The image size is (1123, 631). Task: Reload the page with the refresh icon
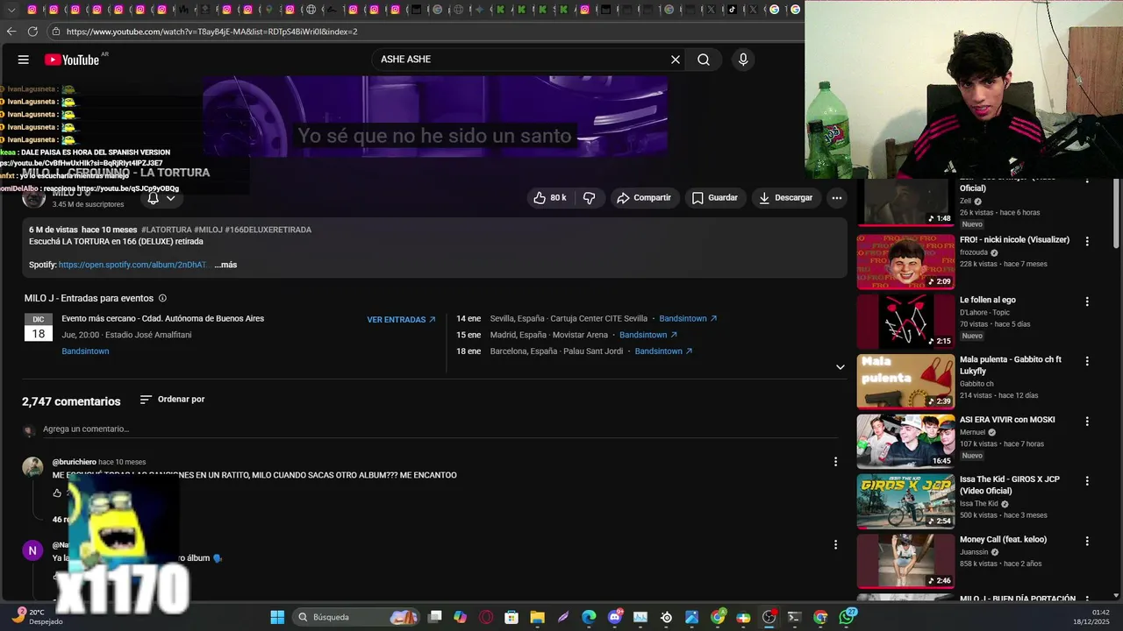[32, 32]
